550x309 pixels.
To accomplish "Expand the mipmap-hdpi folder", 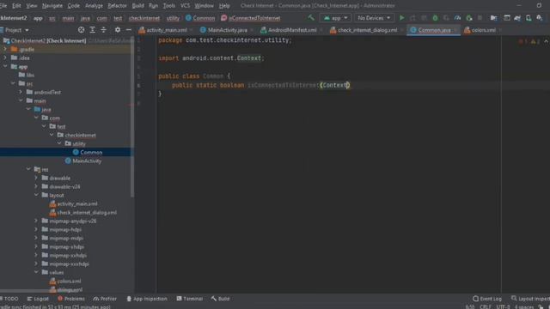I will pos(36,229).
